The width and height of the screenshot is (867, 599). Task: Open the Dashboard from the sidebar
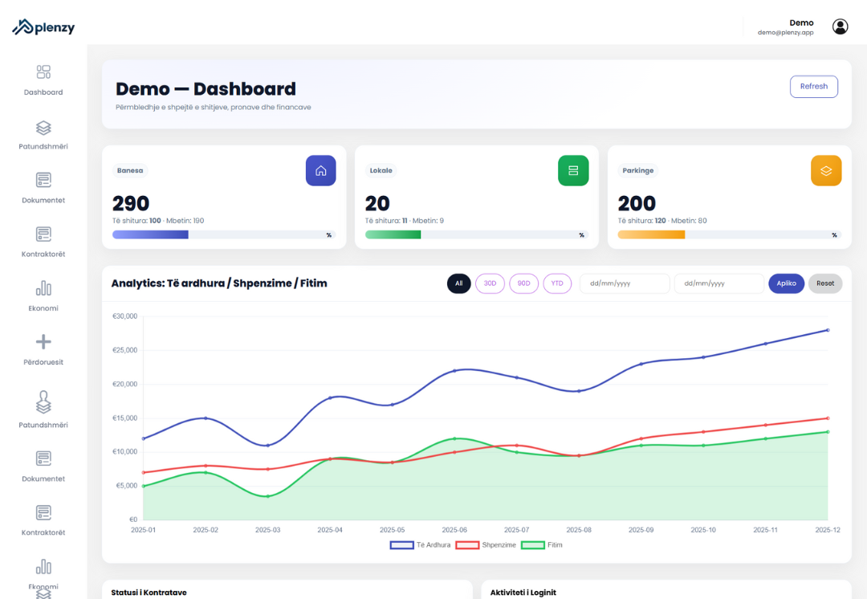[x=43, y=71]
